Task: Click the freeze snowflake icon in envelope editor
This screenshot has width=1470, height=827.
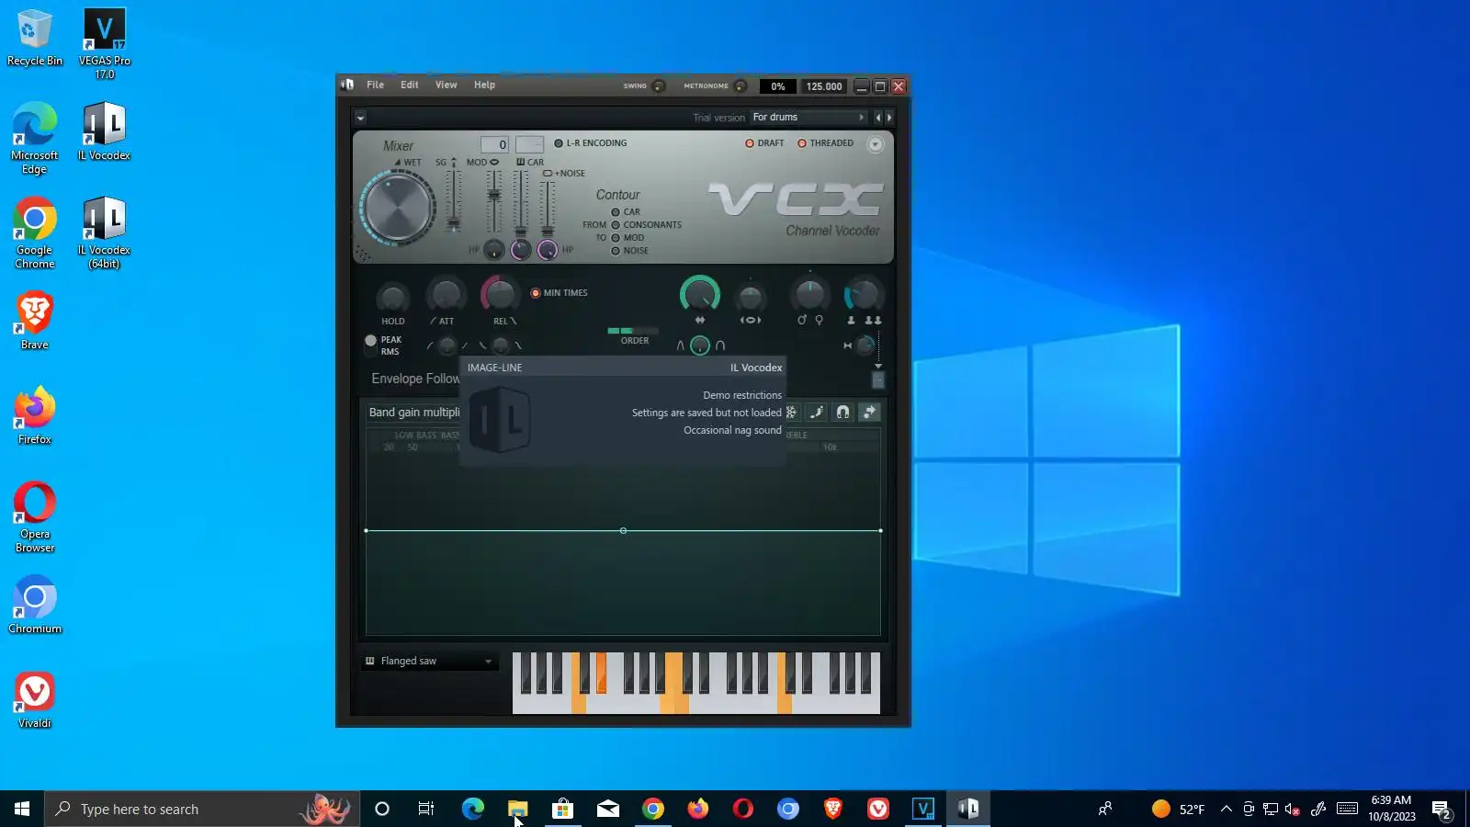Action: 791,413
